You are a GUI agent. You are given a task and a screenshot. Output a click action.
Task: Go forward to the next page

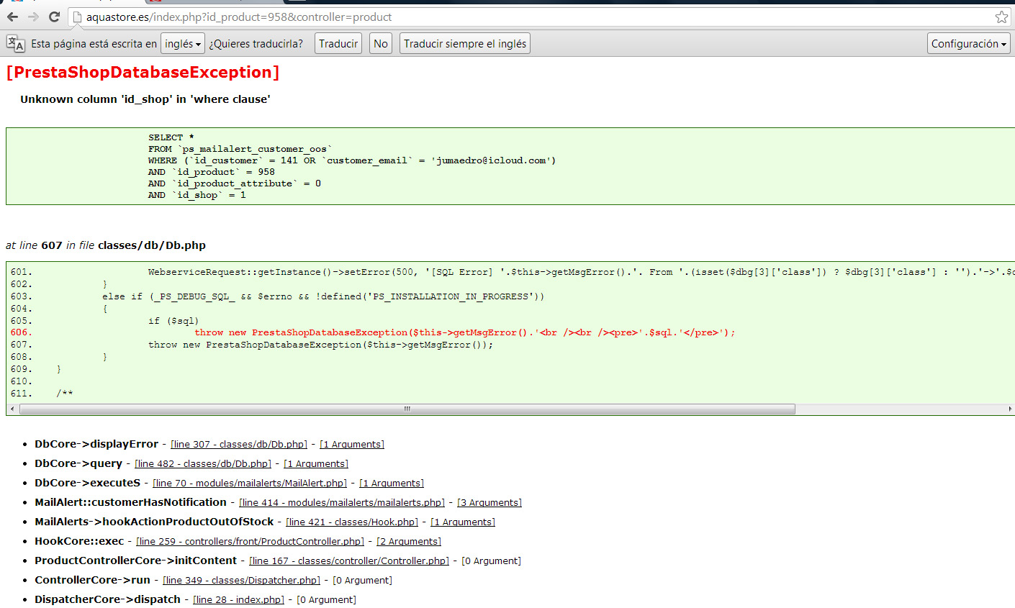pos(33,17)
